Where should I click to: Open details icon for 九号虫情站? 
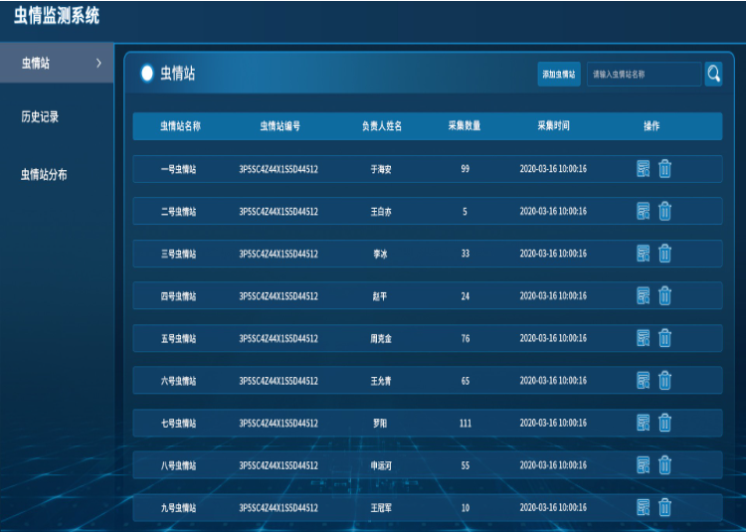pyautogui.click(x=644, y=507)
